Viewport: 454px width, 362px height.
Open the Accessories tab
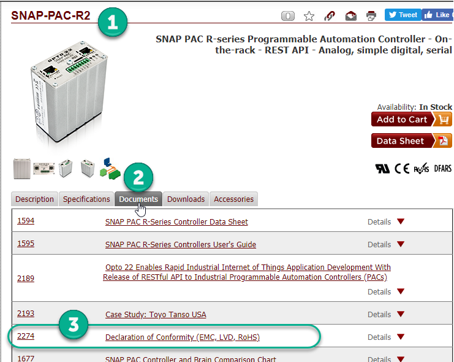pyautogui.click(x=233, y=199)
